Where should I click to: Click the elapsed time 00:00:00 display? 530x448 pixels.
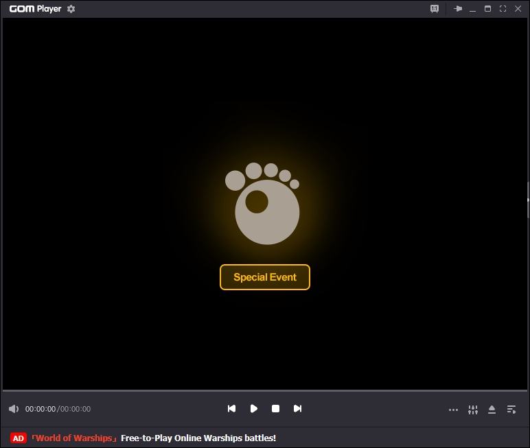click(41, 409)
